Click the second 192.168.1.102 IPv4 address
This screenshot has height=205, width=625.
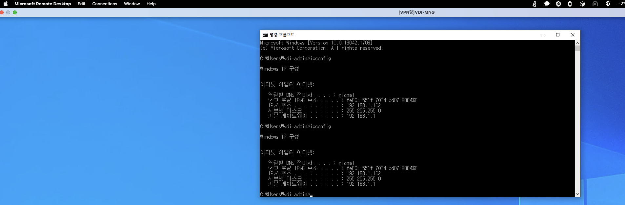tap(364, 174)
